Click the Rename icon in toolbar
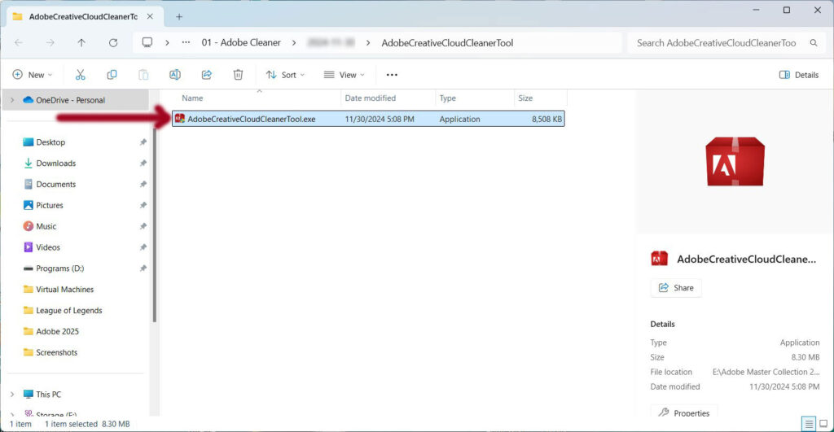The width and height of the screenshot is (834, 432). (x=175, y=75)
